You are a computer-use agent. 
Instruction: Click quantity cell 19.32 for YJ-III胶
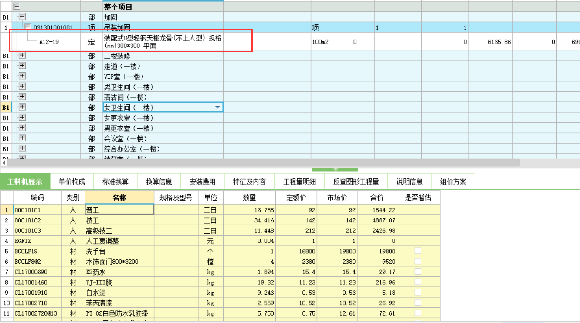tap(250, 282)
